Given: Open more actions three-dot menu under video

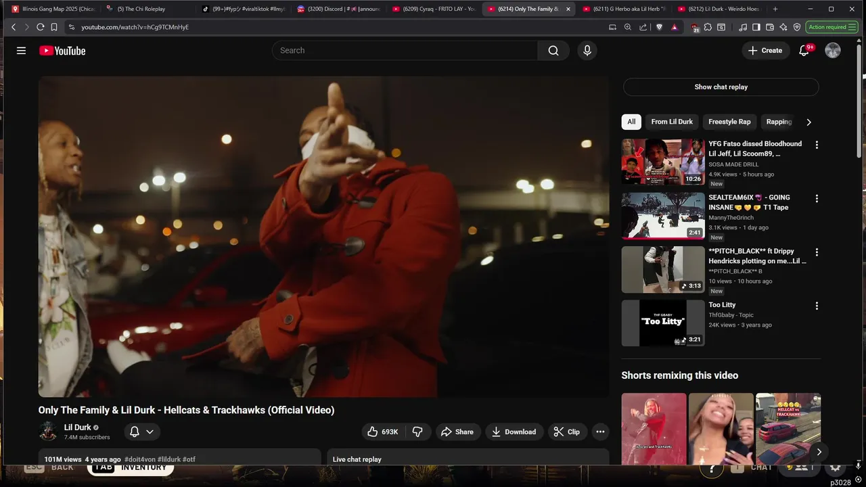Looking at the screenshot, I should tap(600, 432).
